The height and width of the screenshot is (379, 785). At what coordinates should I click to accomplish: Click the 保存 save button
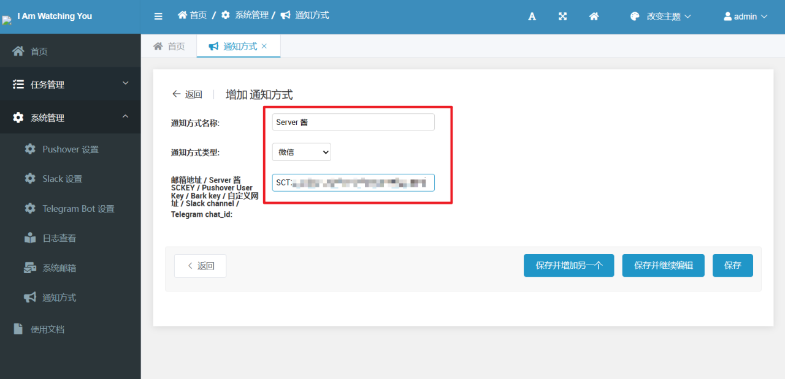[732, 265]
